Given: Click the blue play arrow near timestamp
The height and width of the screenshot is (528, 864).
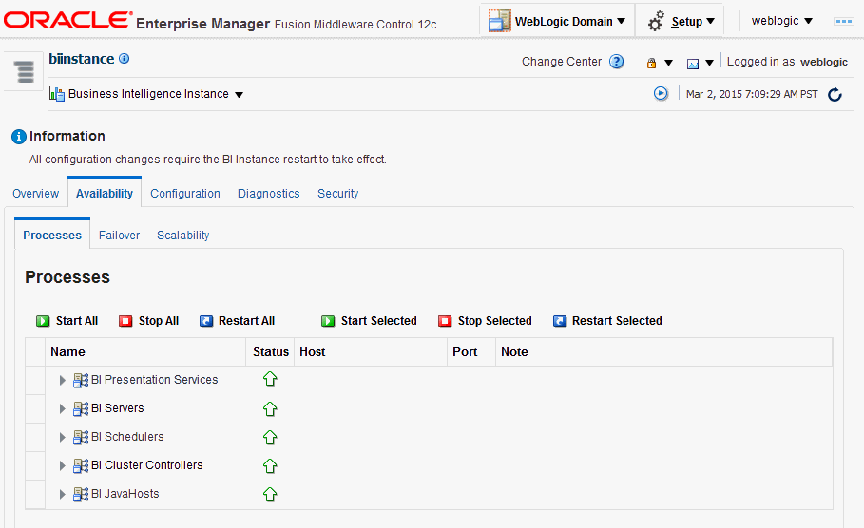Looking at the screenshot, I should pyautogui.click(x=661, y=94).
